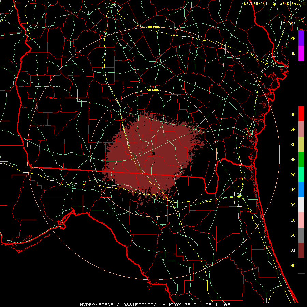Click the GC legend label
This screenshot has height=307, width=307.
click(293, 235)
